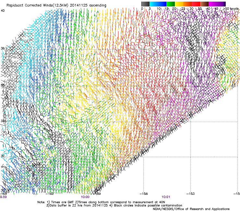
Task: Click the brown 35-40 knots legend swatch
Action: point(204,4)
